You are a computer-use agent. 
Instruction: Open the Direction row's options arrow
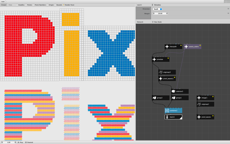[x=228, y=9]
